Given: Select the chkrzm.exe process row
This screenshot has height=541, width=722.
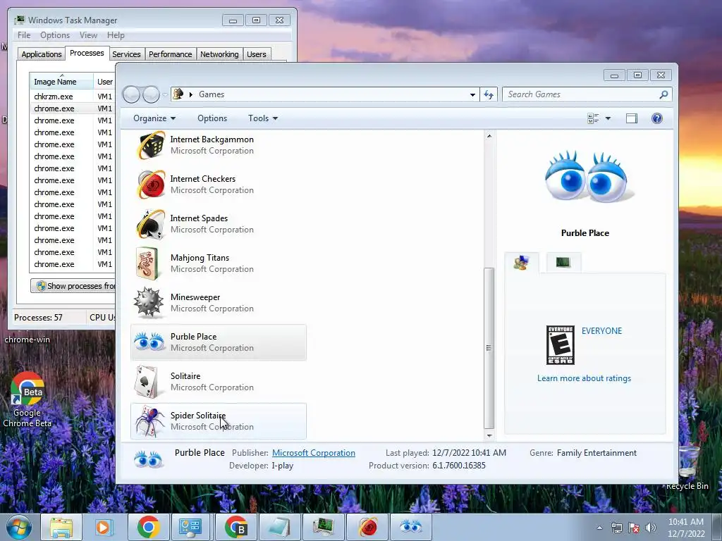Looking at the screenshot, I should (73, 96).
